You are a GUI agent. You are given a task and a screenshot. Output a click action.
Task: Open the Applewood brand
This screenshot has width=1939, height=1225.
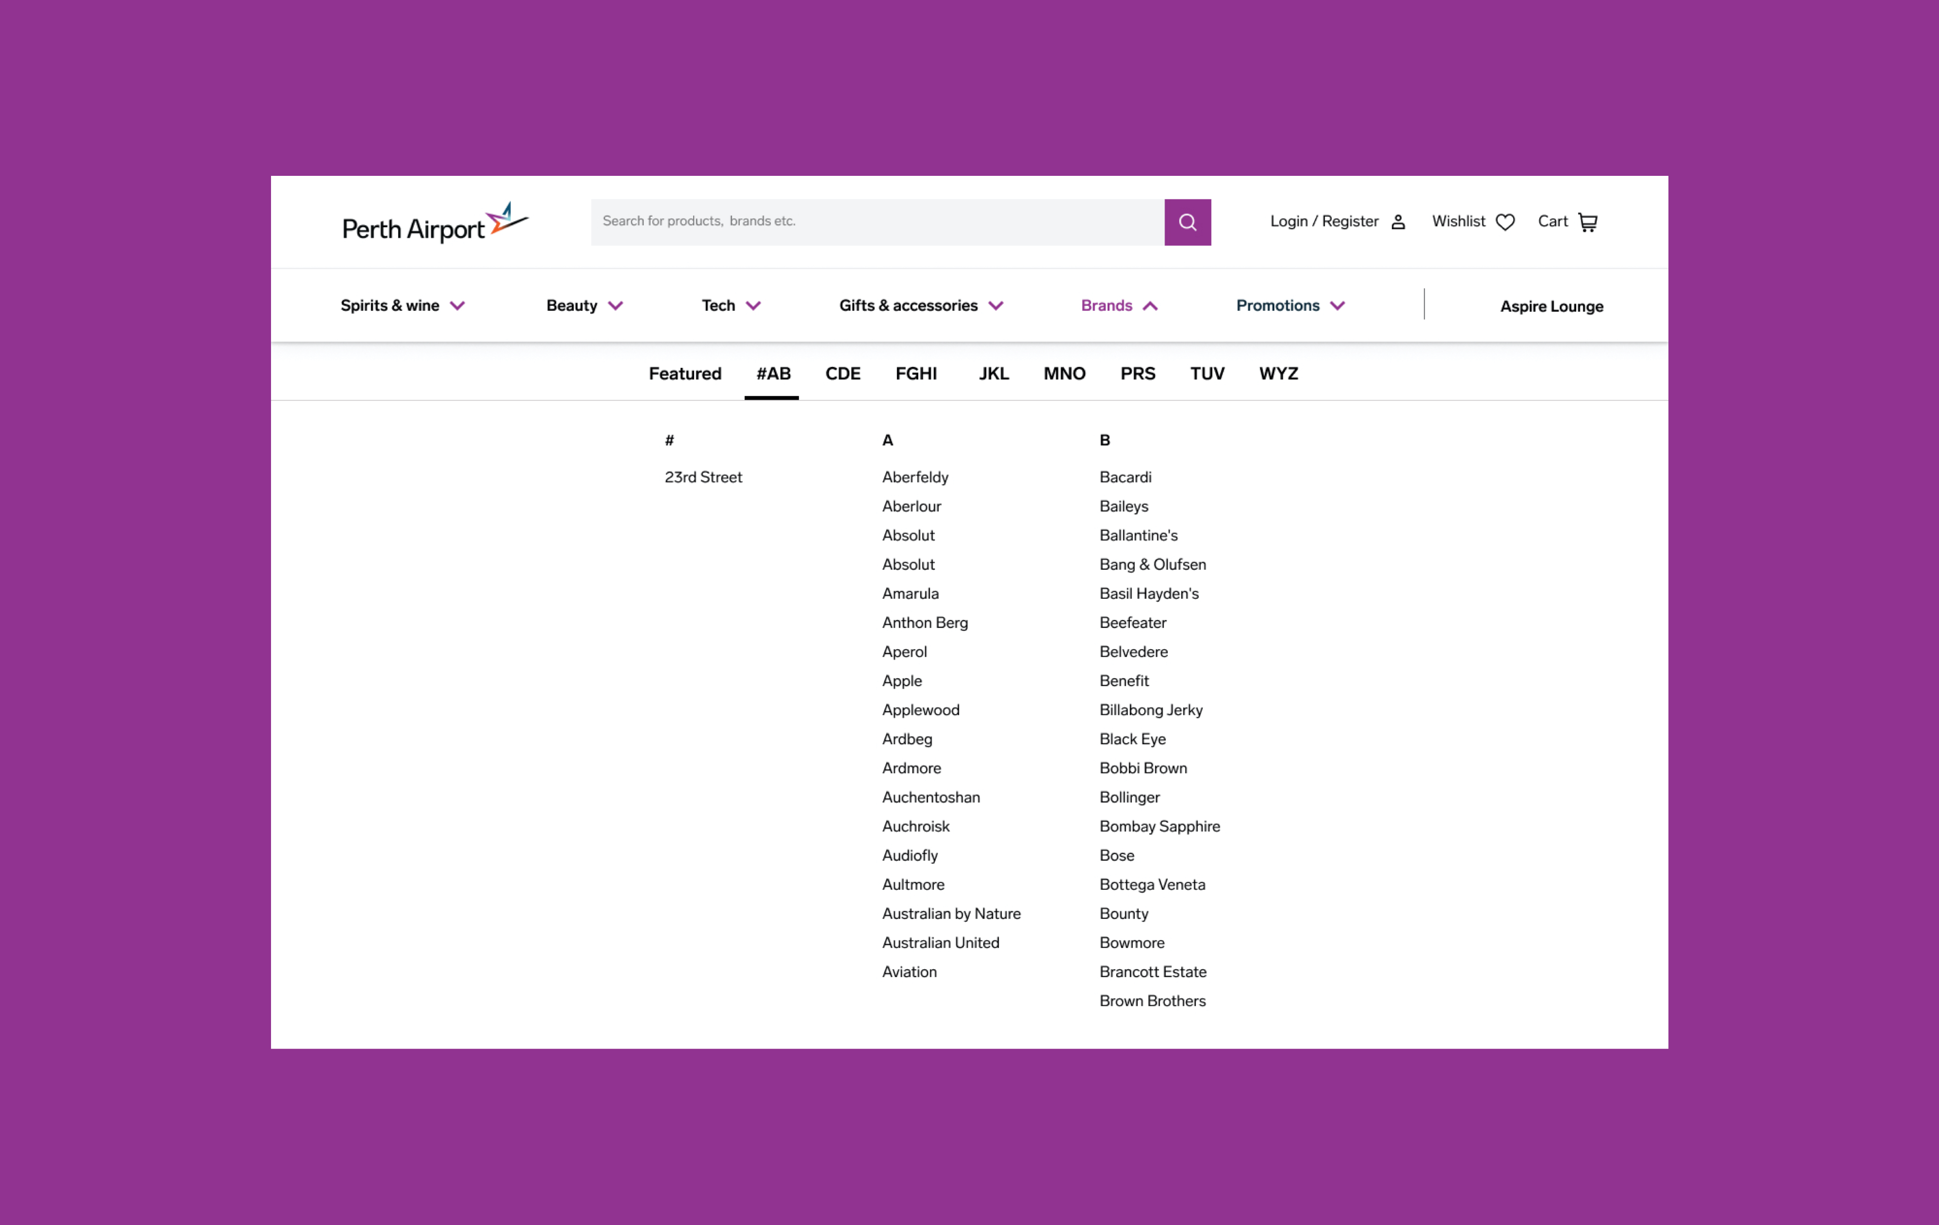pyautogui.click(x=921, y=710)
